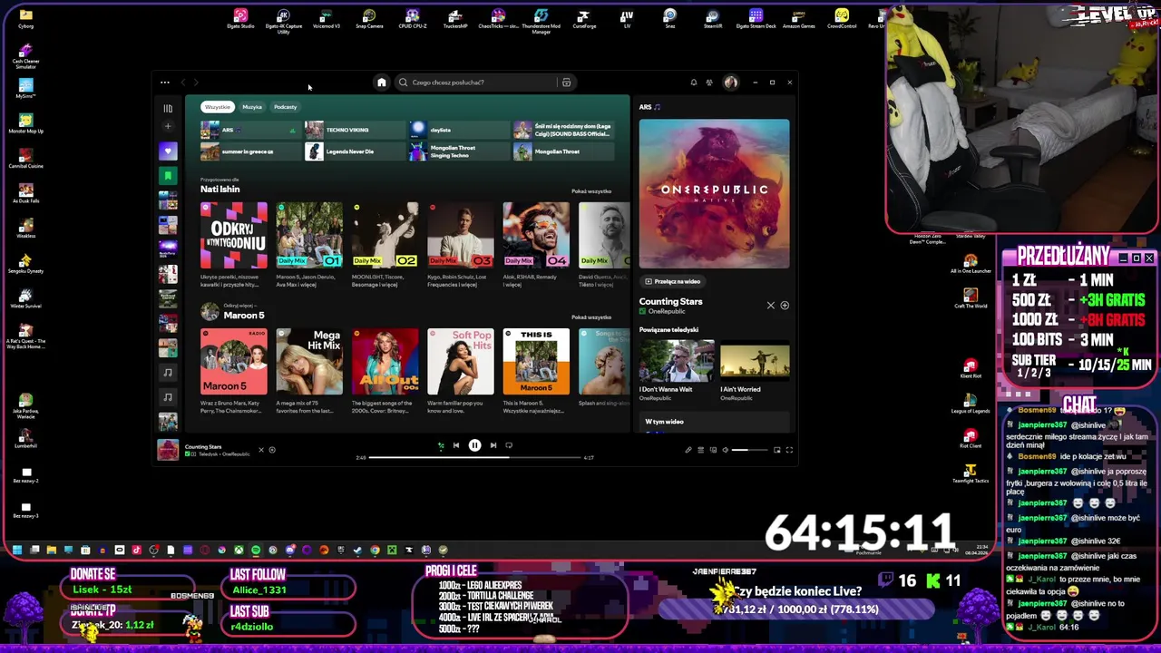
Task: Open Daily Mix 02 card
Action: point(385,236)
